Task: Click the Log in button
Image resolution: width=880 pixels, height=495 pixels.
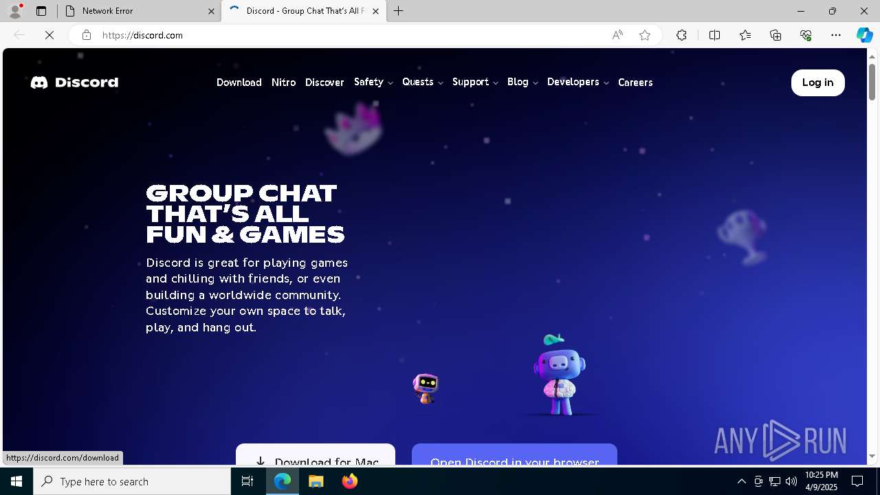Action: click(818, 82)
